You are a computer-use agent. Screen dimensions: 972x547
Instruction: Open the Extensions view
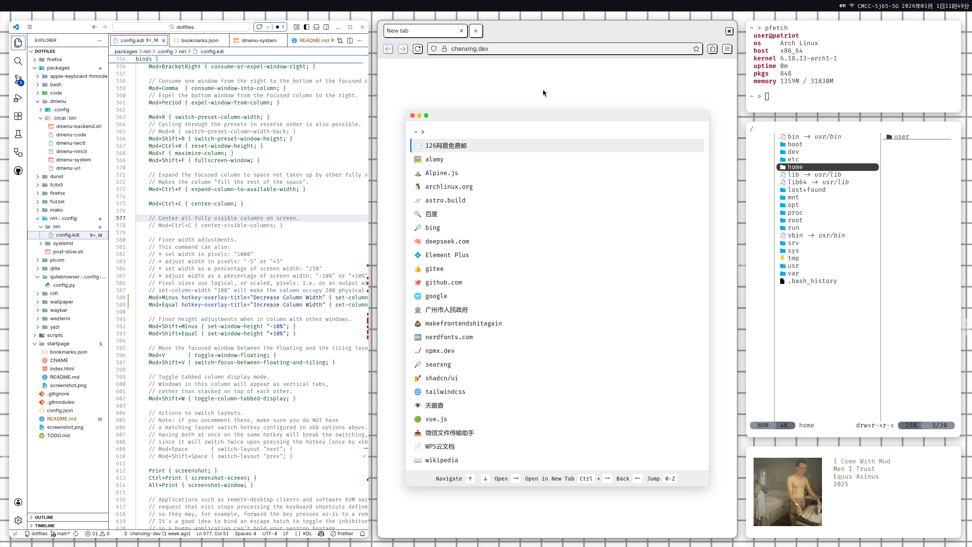pyautogui.click(x=18, y=116)
